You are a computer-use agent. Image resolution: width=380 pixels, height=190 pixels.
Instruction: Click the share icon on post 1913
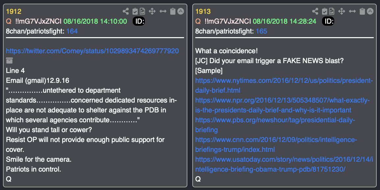click(x=315, y=12)
